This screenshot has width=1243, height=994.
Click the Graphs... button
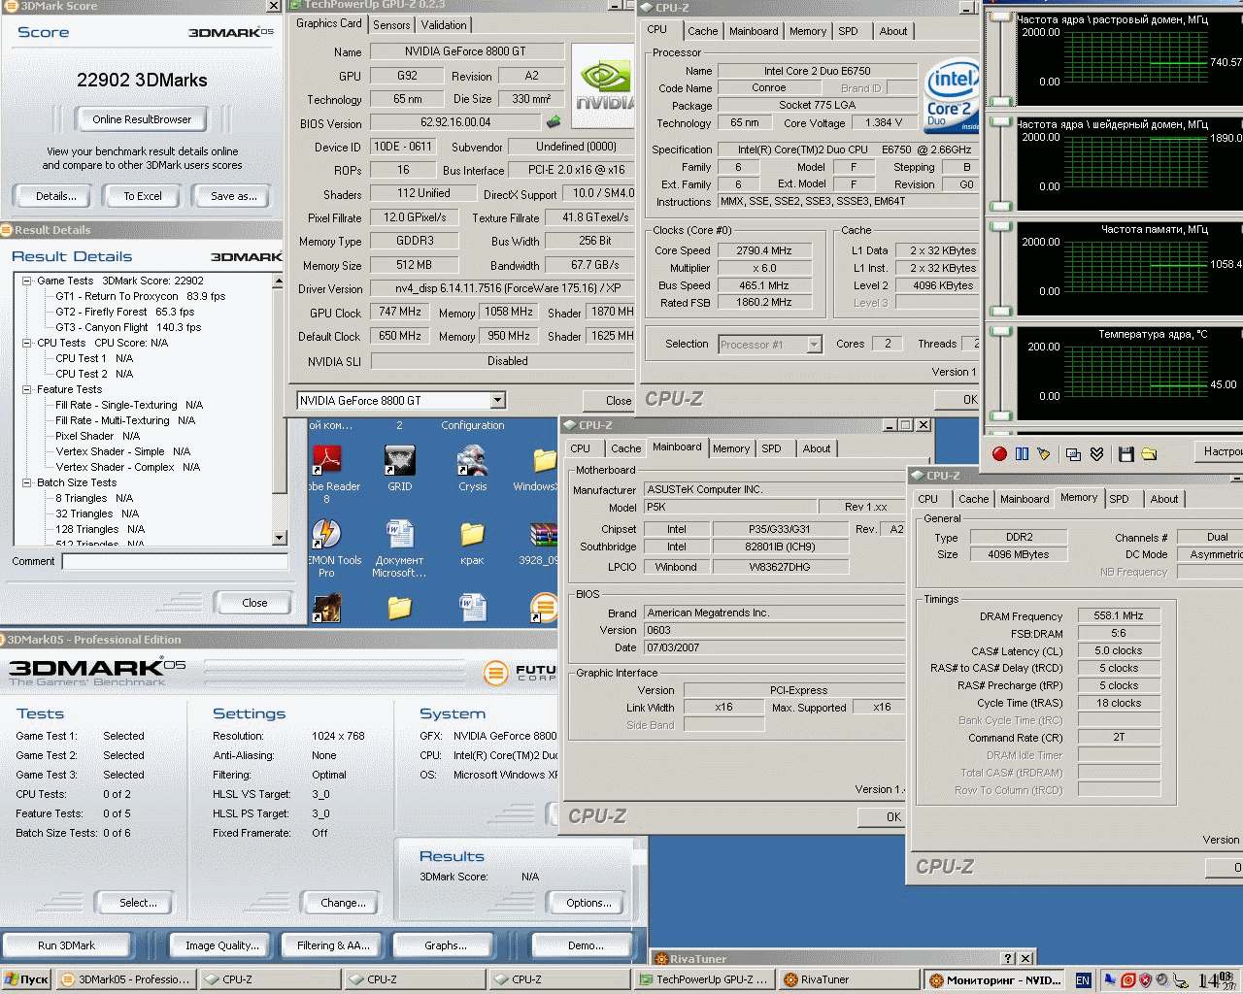click(x=446, y=945)
